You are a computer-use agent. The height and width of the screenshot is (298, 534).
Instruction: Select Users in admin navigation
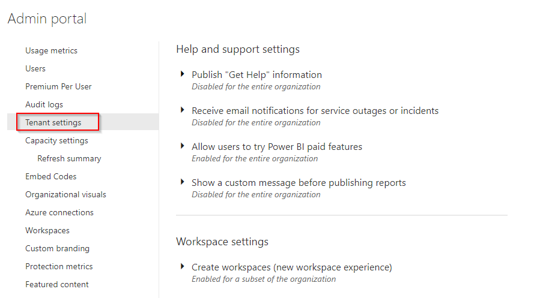point(35,68)
